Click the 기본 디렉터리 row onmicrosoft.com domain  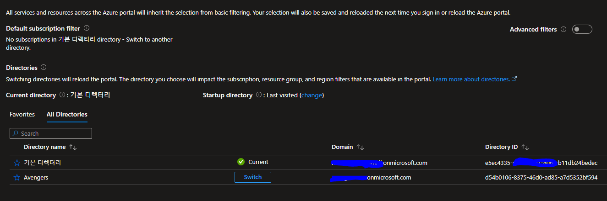coord(379,163)
